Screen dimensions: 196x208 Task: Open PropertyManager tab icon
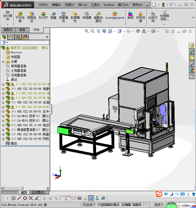click(x=11, y=37)
